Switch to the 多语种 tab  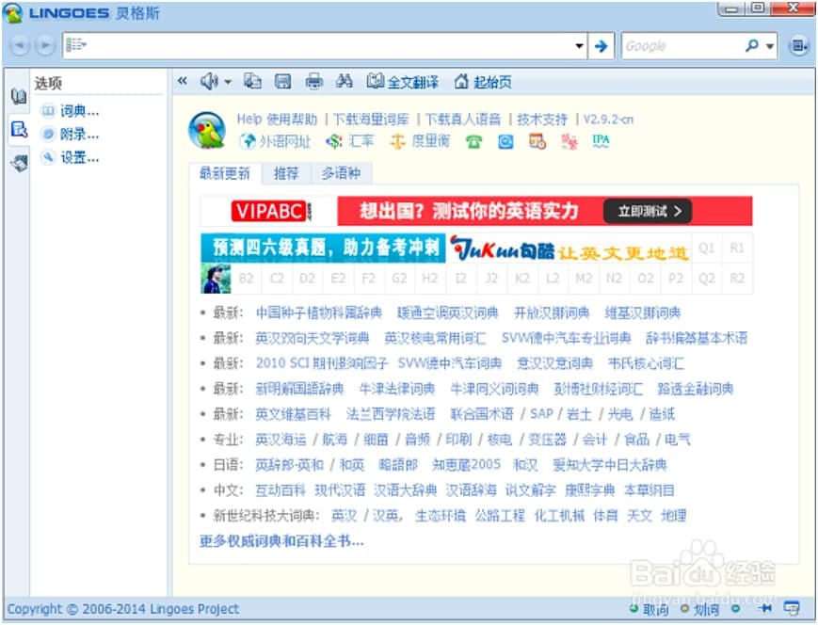(x=341, y=173)
